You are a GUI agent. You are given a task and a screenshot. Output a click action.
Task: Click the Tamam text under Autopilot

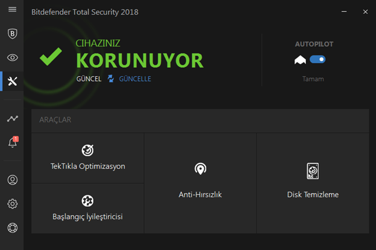(313, 79)
